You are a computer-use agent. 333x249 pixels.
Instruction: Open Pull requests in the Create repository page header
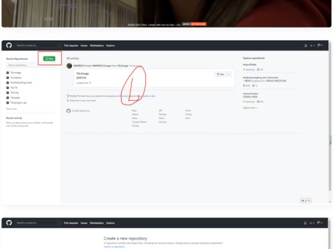click(x=71, y=223)
